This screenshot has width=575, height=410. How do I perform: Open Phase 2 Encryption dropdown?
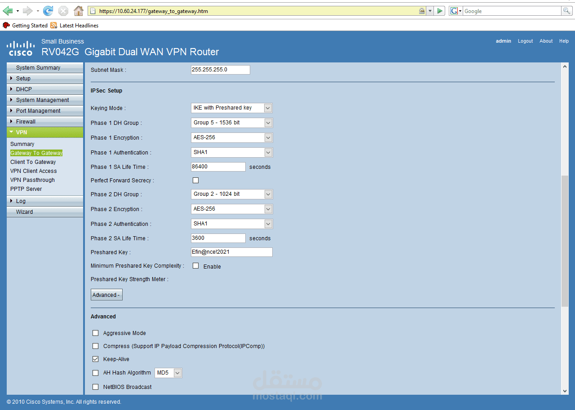pyautogui.click(x=232, y=209)
